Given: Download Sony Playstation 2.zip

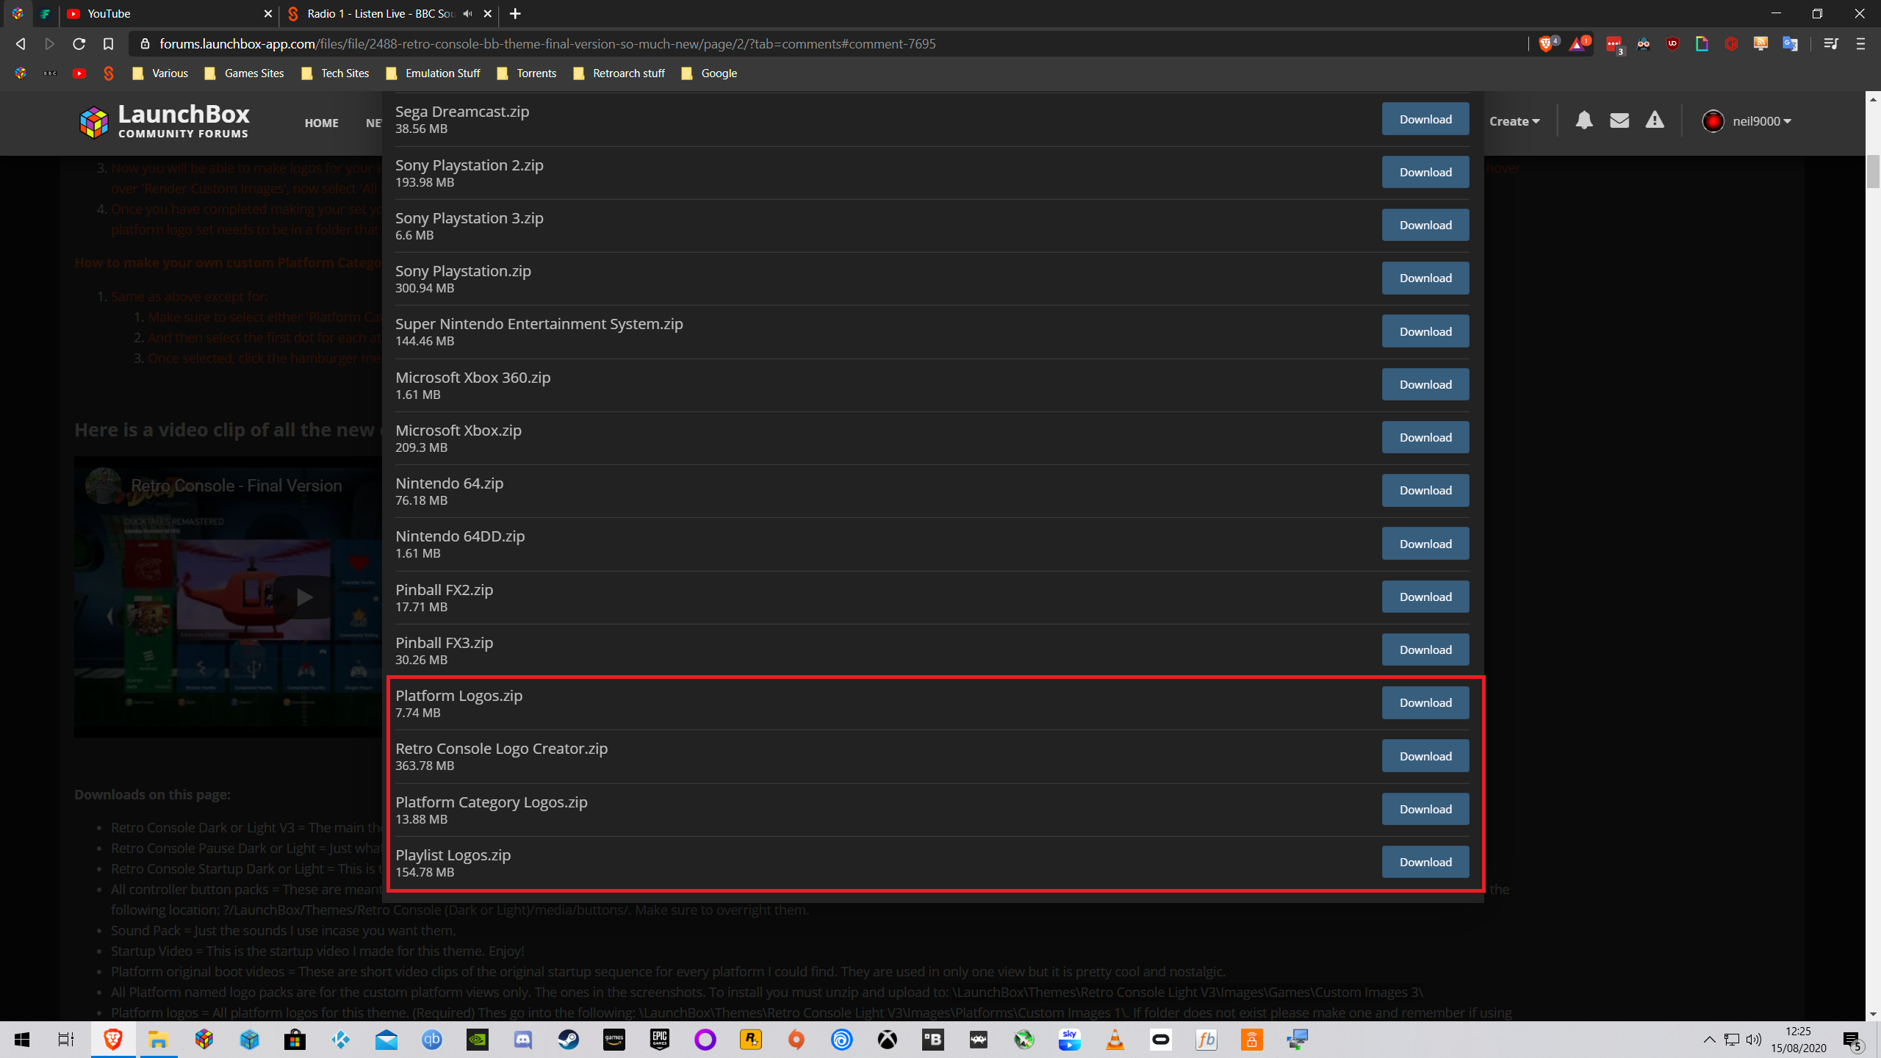Looking at the screenshot, I should (x=1425, y=172).
